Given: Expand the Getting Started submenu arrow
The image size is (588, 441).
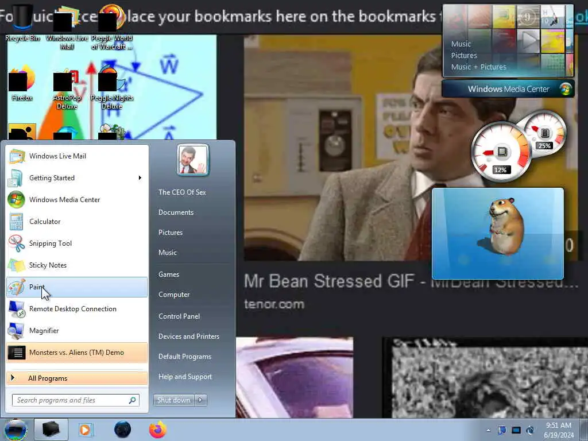Looking at the screenshot, I should [140, 178].
